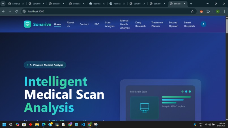Open Wi-Fi network tray icon
This screenshot has height=128, width=228.
[x=206, y=125]
